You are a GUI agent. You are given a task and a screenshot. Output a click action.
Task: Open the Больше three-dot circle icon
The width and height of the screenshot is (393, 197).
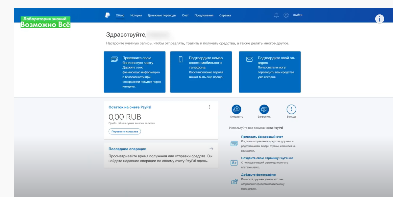click(291, 109)
